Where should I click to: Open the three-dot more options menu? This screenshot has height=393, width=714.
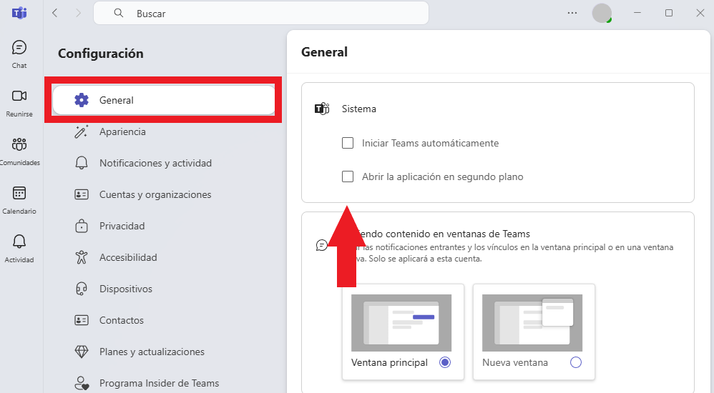point(572,13)
